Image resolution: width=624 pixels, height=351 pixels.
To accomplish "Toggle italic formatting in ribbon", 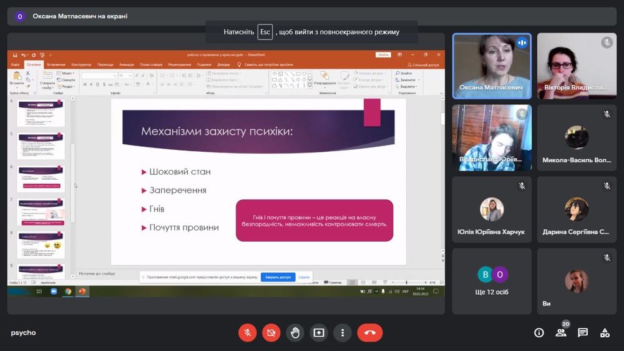I will (91, 84).
